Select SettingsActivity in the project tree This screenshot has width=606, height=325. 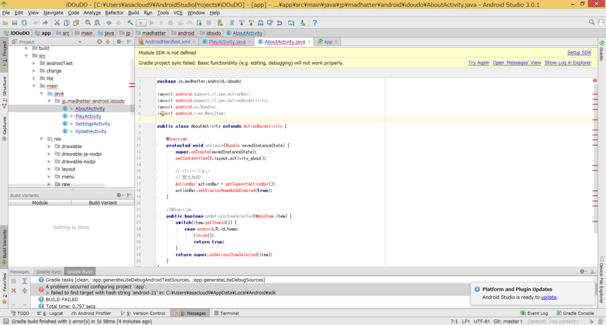click(92, 124)
